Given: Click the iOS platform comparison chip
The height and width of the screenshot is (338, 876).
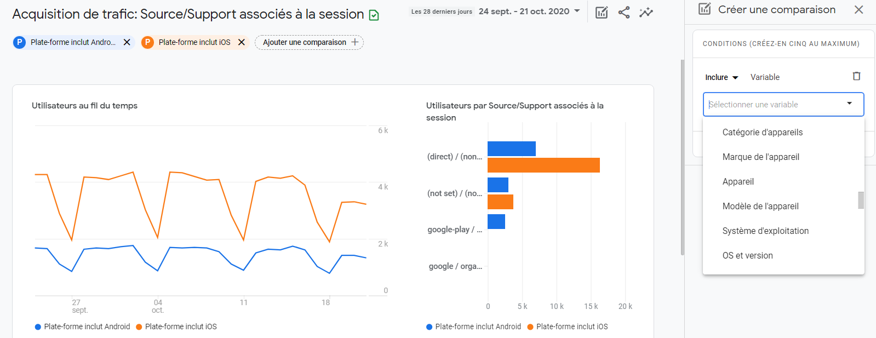Looking at the screenshot, I should pyautogui.click(x=194, y=42).
